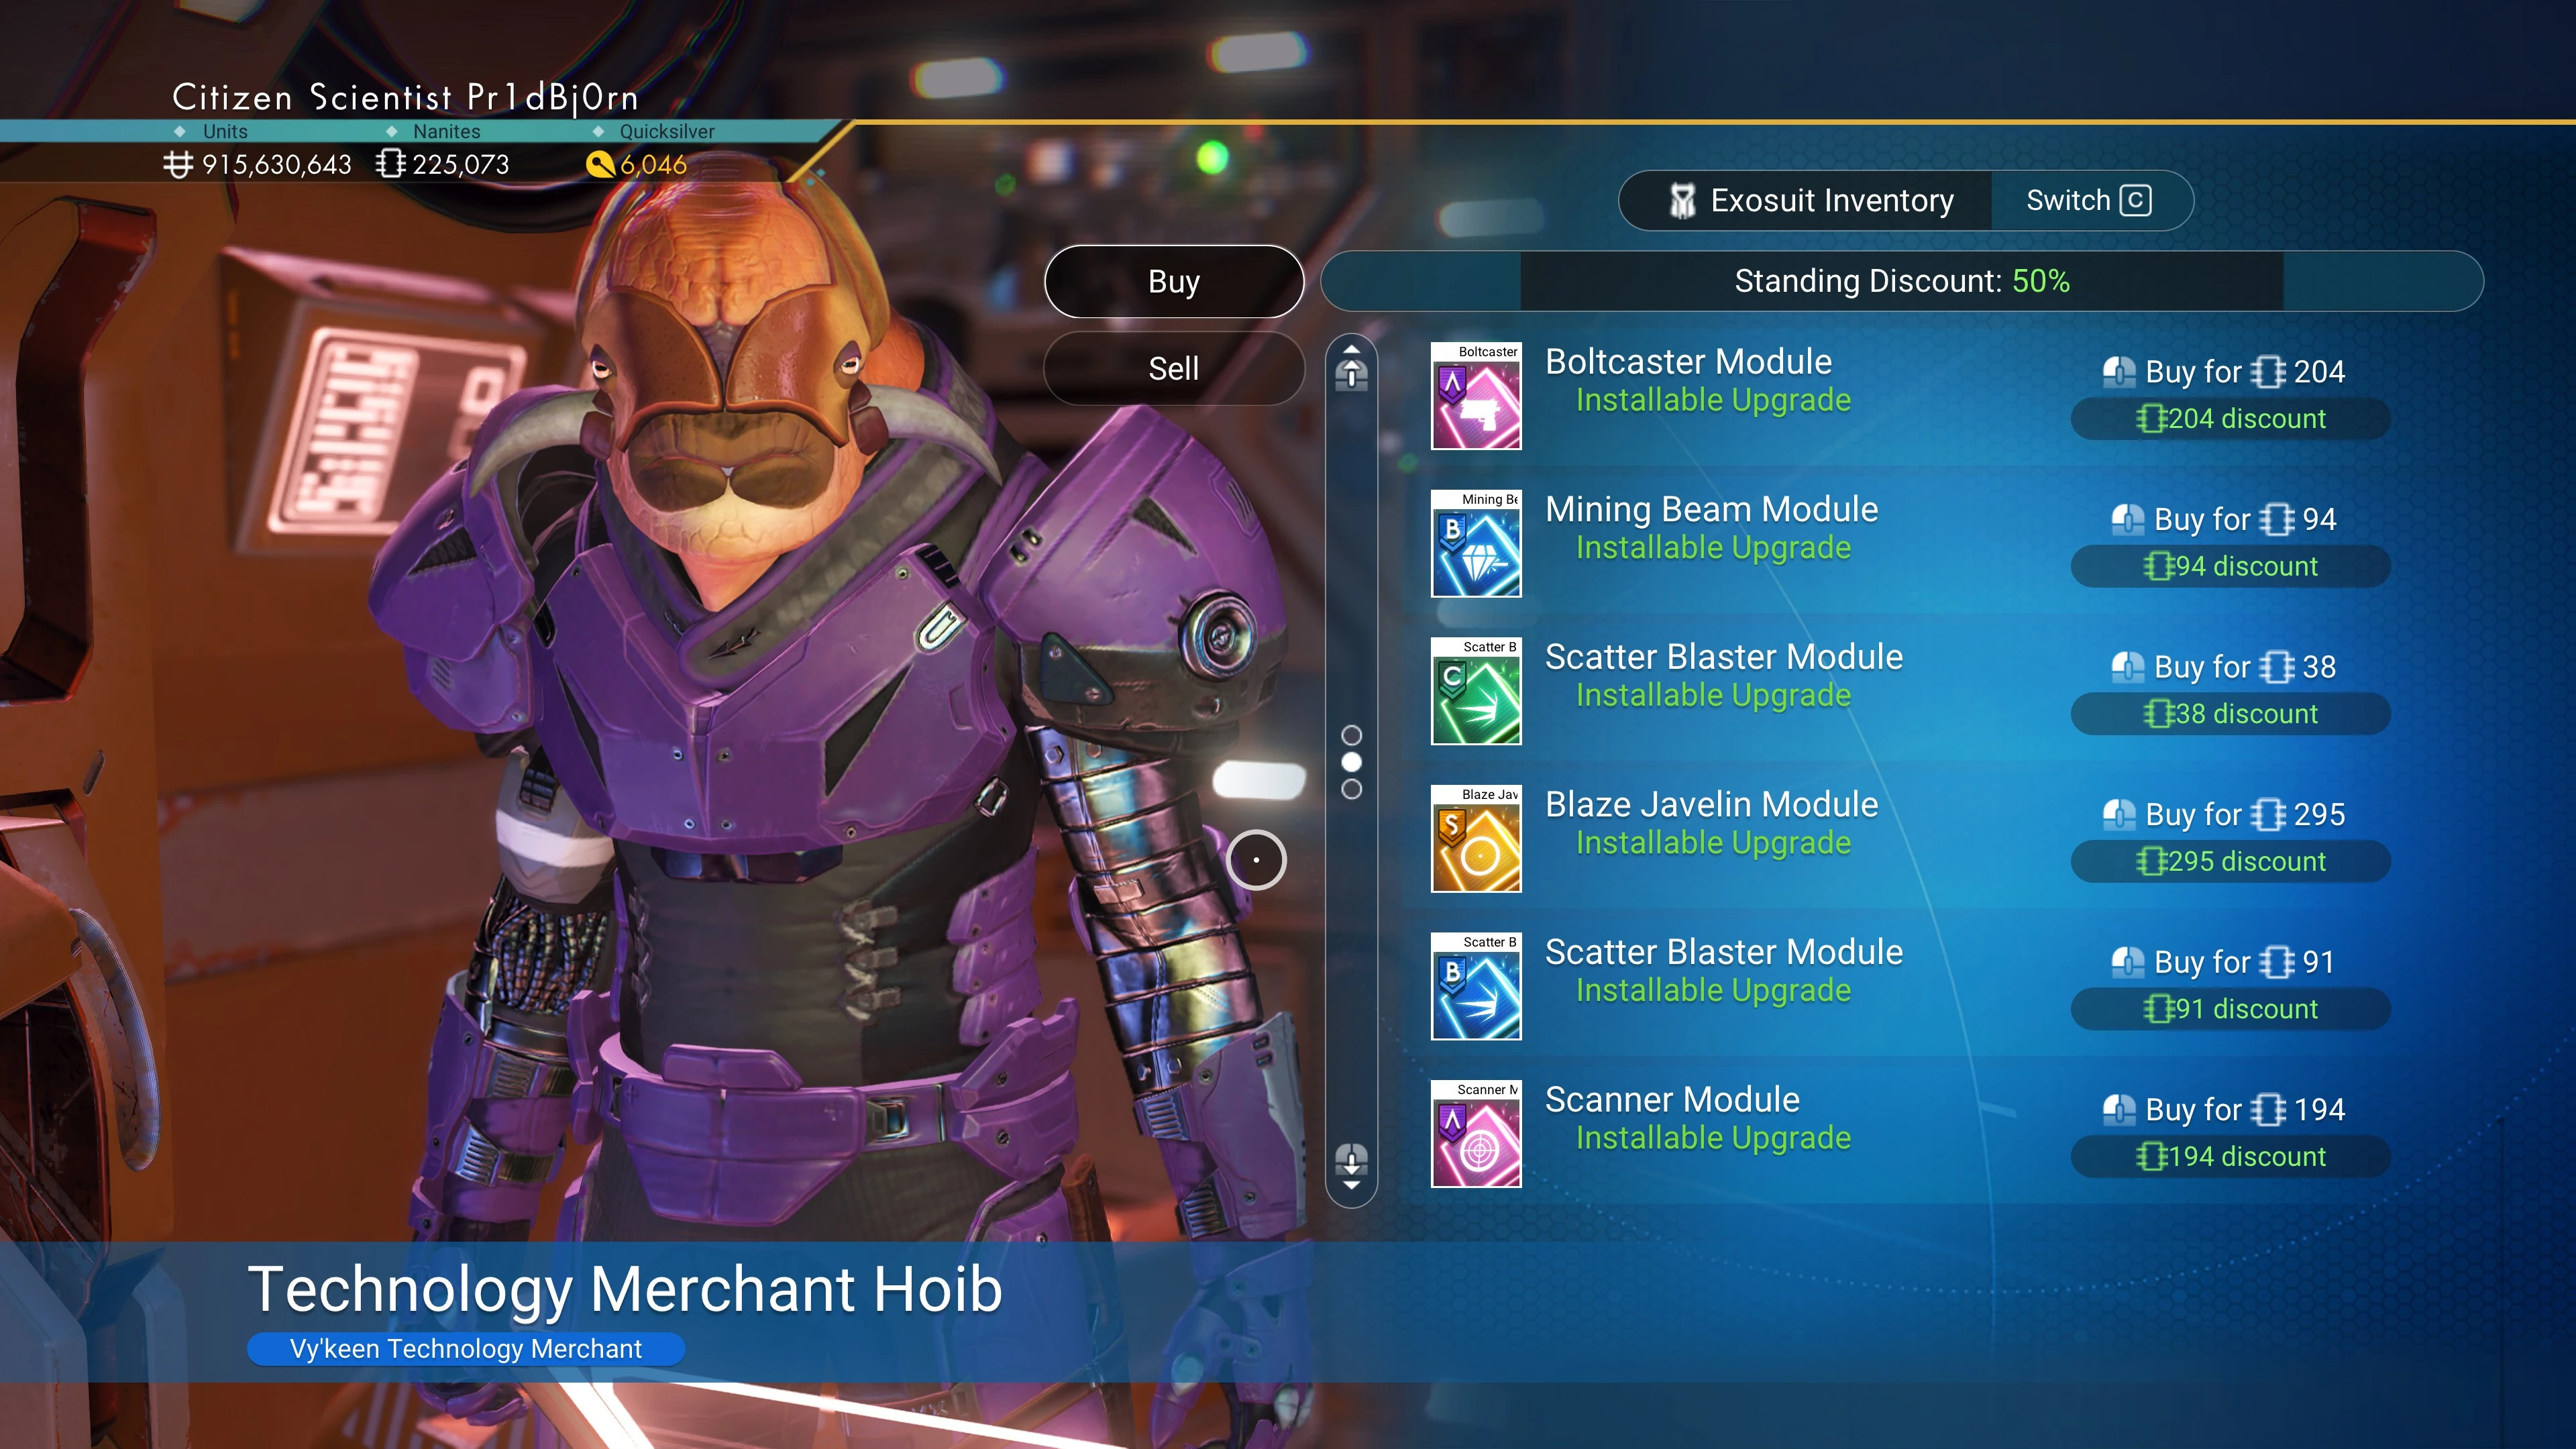Select the Scanner Module icon

[1476, 1133]
